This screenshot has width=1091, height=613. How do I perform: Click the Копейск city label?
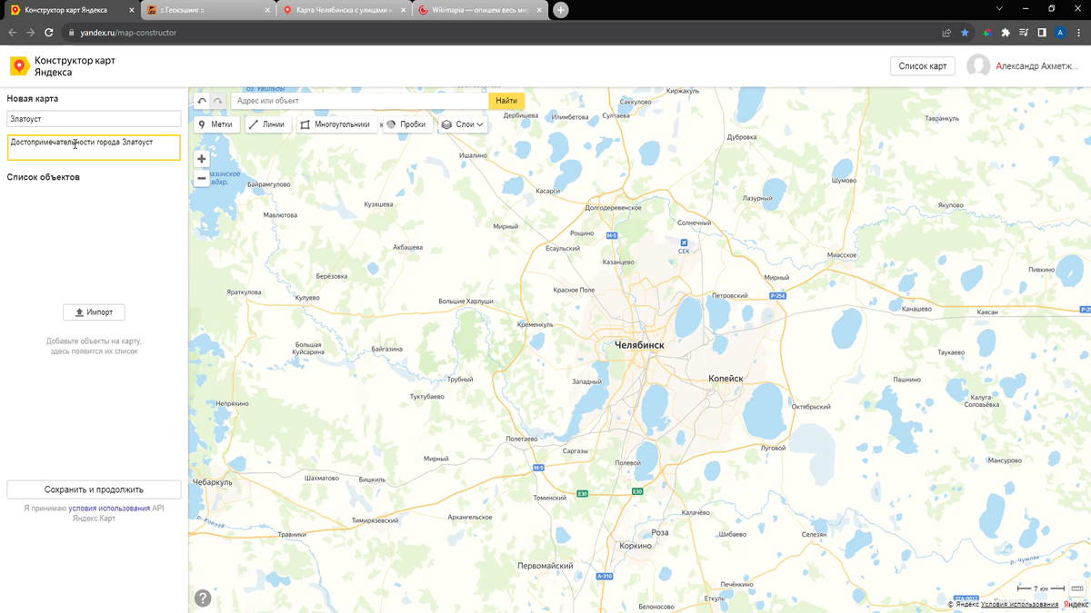[726, 379]
